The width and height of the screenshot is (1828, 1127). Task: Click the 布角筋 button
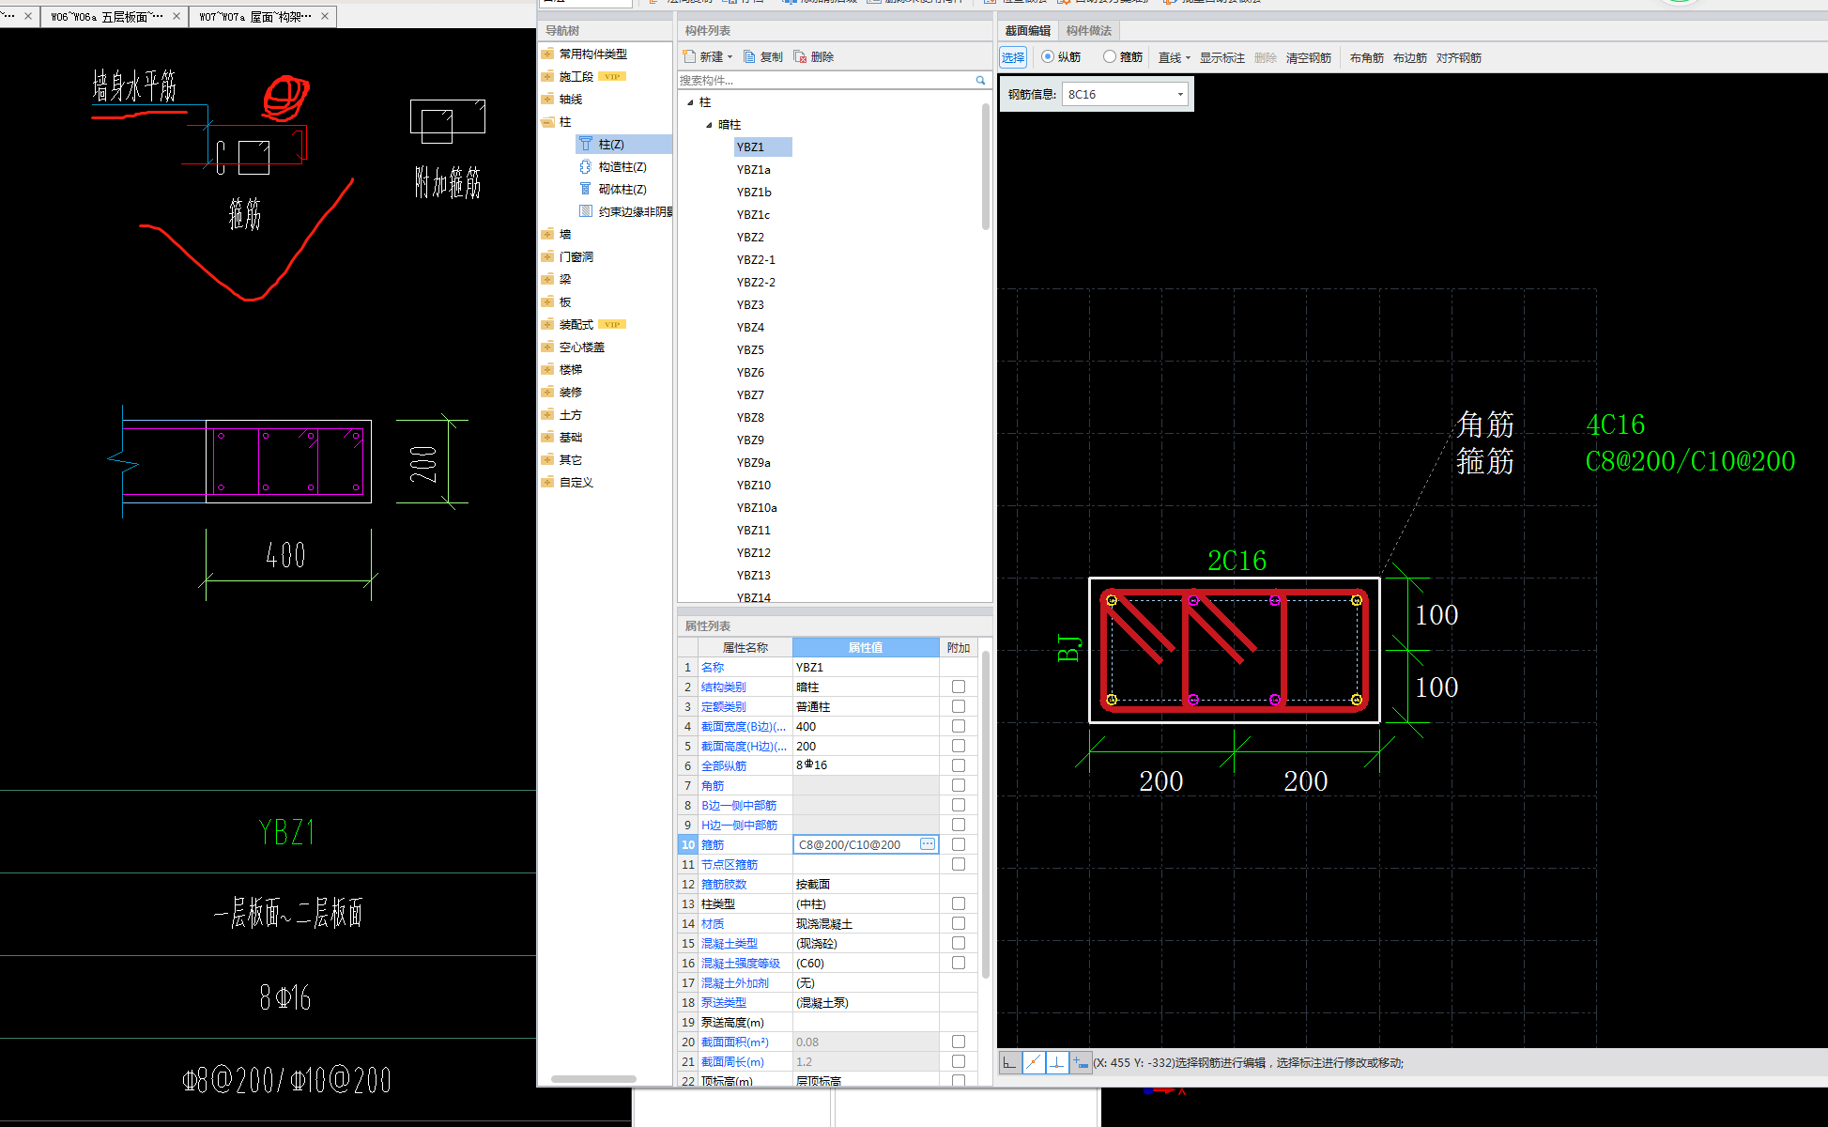point(1366,58)
